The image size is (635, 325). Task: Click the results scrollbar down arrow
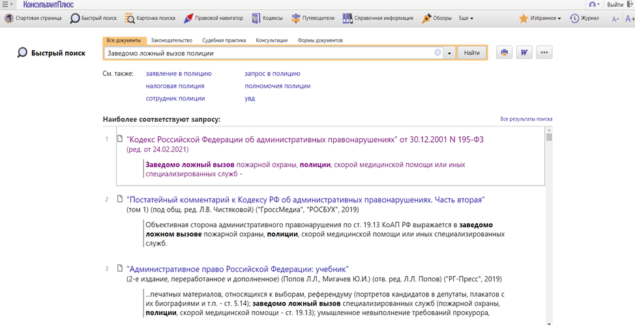pyautogui.click(x=549, y=324)
